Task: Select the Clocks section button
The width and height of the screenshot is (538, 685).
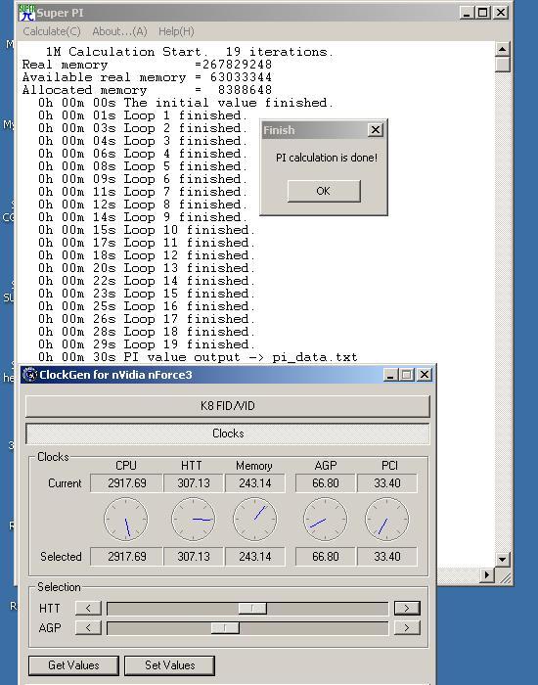Action: tap(228, 434)
